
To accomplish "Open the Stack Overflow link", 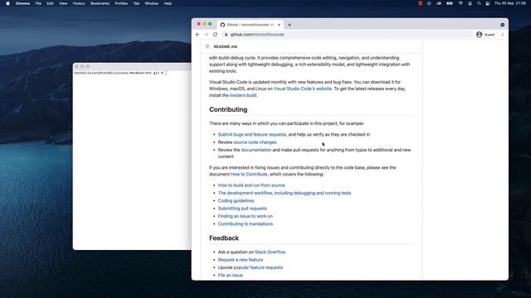I will click(270, 252).
